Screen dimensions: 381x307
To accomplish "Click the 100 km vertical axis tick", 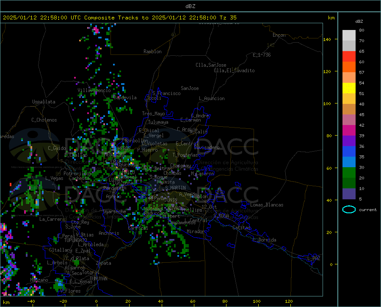I will coord(327,103).
